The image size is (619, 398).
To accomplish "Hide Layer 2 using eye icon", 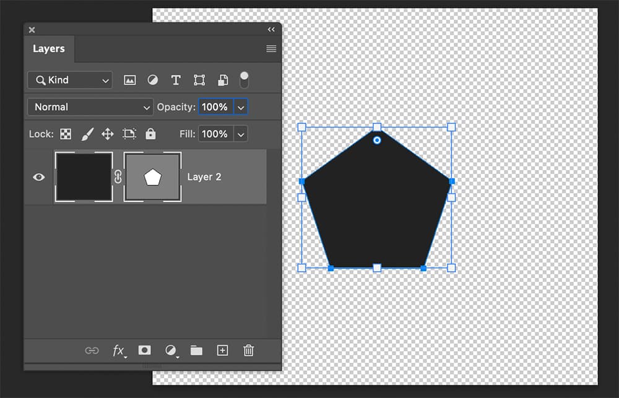I will (38, 177).
